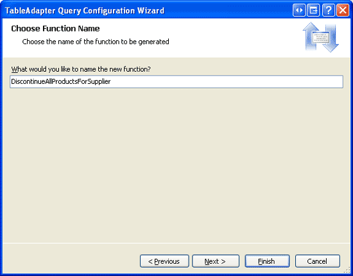
Task: Click the DiscontinueAllProductsForSupplier text in the field
Action: point(61,81)
